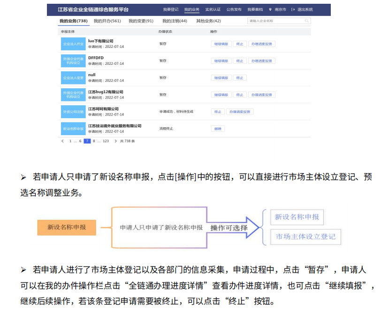
Task: Click 办理进度反馈 for 江苏bug12有限公司
Action: coord(262,95)
